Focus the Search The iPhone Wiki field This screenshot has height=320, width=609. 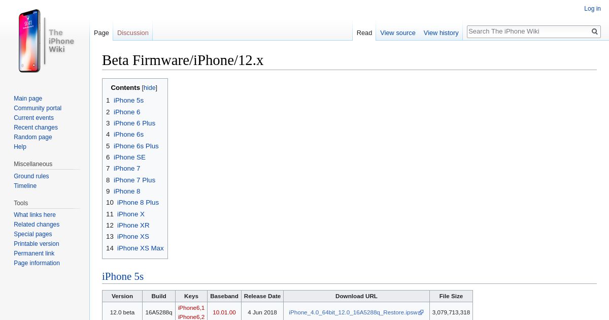click(x=528, y=31)
